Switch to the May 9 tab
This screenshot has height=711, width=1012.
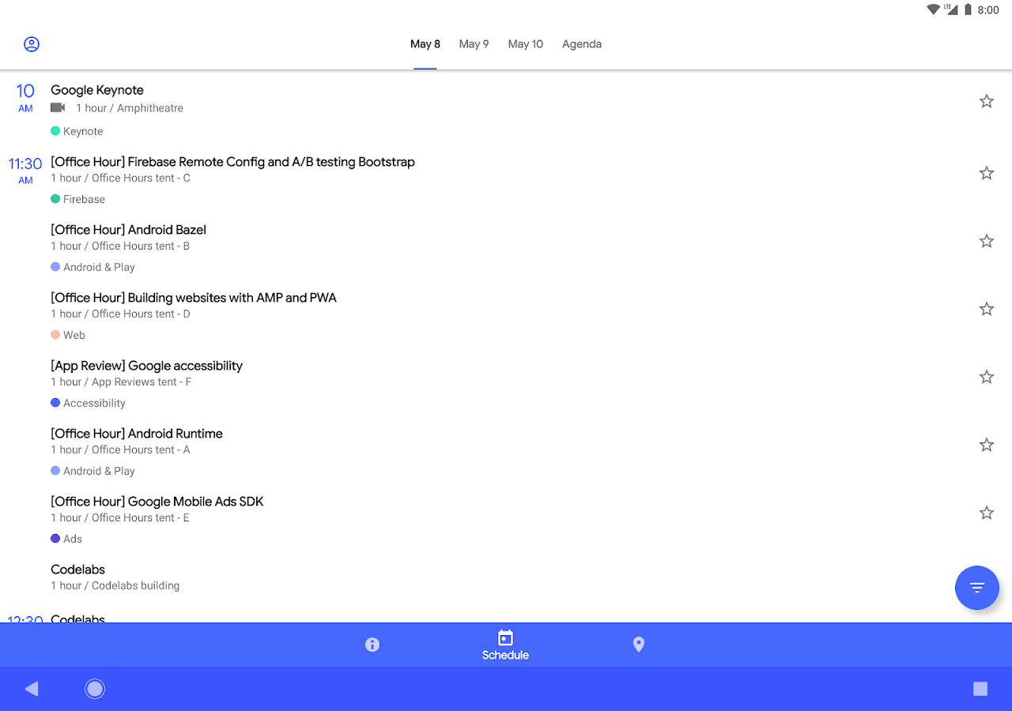pyautogui.click(x=474, y=44)
